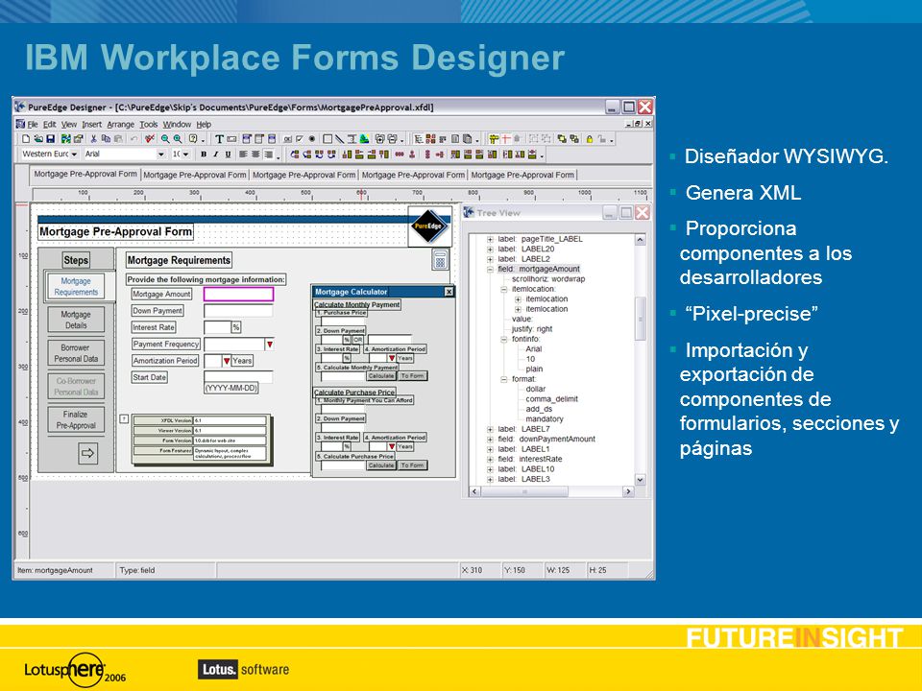Open the Tools menu

[x=149, y=124]
